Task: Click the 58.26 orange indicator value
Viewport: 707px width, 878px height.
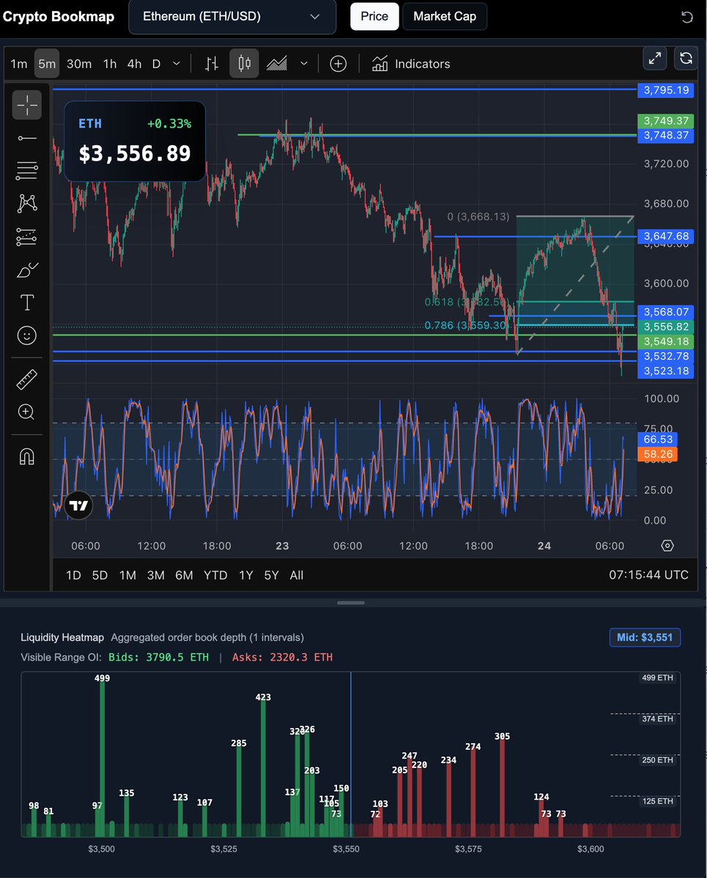Action: pos(658,454)
